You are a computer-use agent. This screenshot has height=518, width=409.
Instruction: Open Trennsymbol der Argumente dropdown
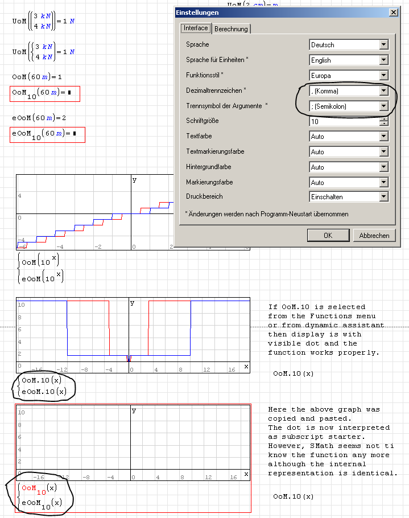[384, 106]
